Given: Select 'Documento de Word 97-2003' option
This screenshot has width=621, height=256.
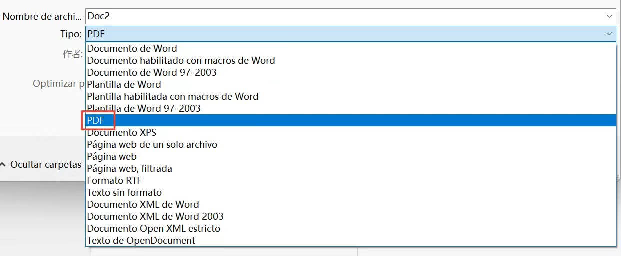Looking at the screenshot, I should [x=351, y=72].
